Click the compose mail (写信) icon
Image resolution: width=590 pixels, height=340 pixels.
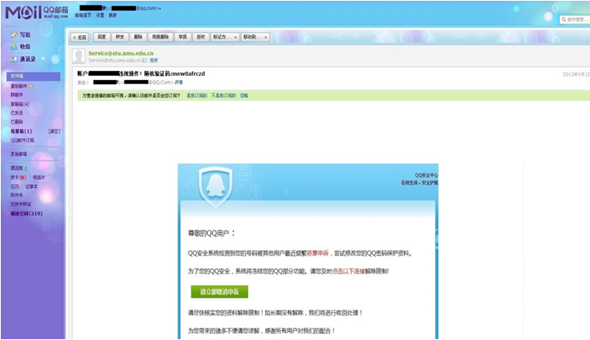(x=14, y=36)
